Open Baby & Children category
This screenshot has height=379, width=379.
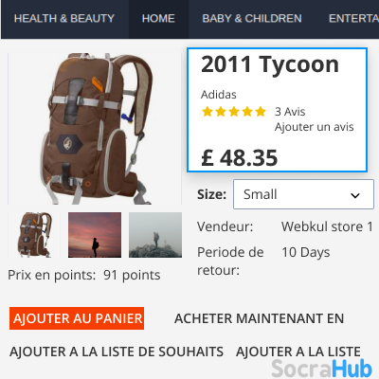pos(252,19)
